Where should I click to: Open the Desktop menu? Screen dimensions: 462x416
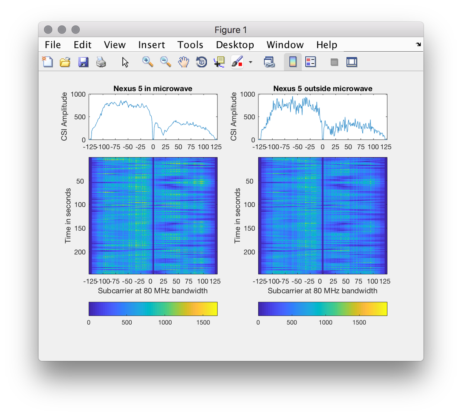235,45
